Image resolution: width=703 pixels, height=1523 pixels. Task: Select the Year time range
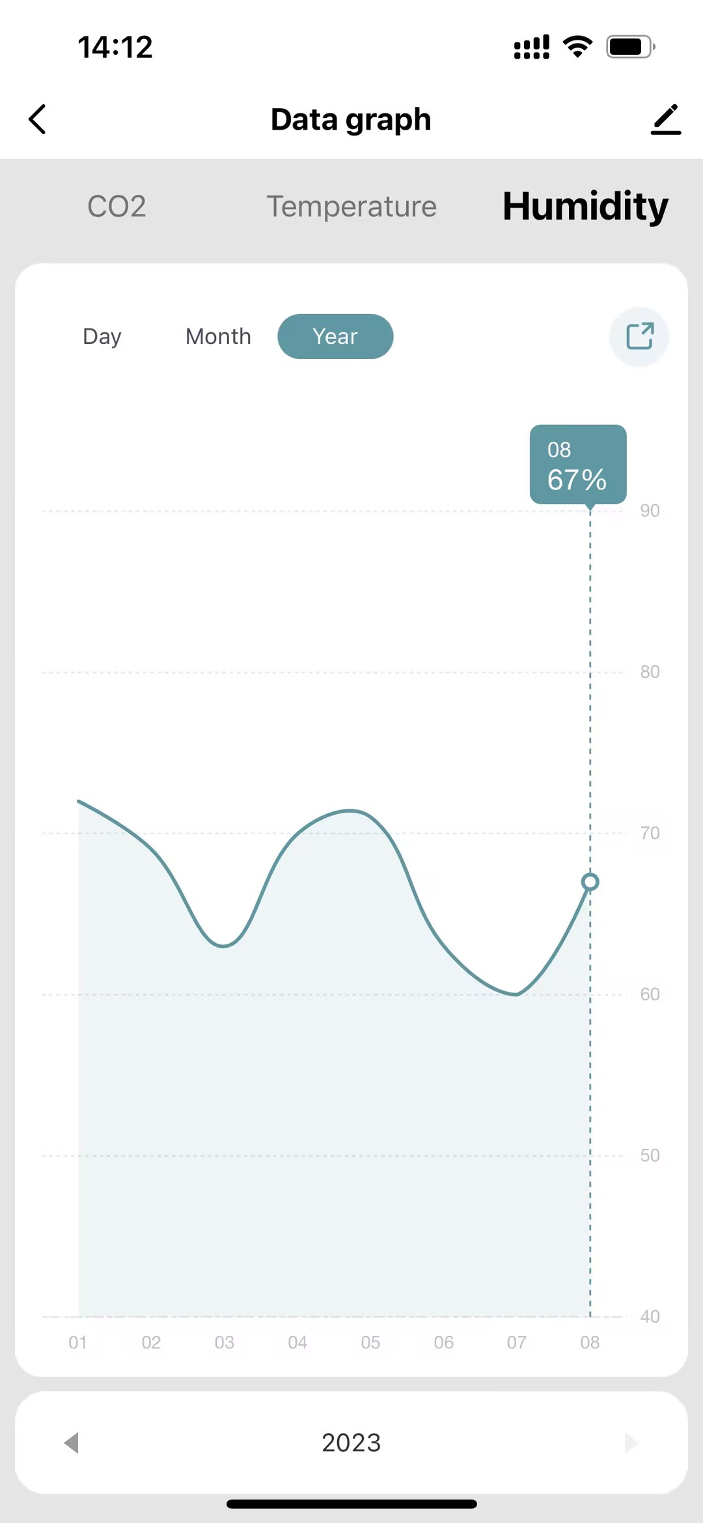point(335,336)
